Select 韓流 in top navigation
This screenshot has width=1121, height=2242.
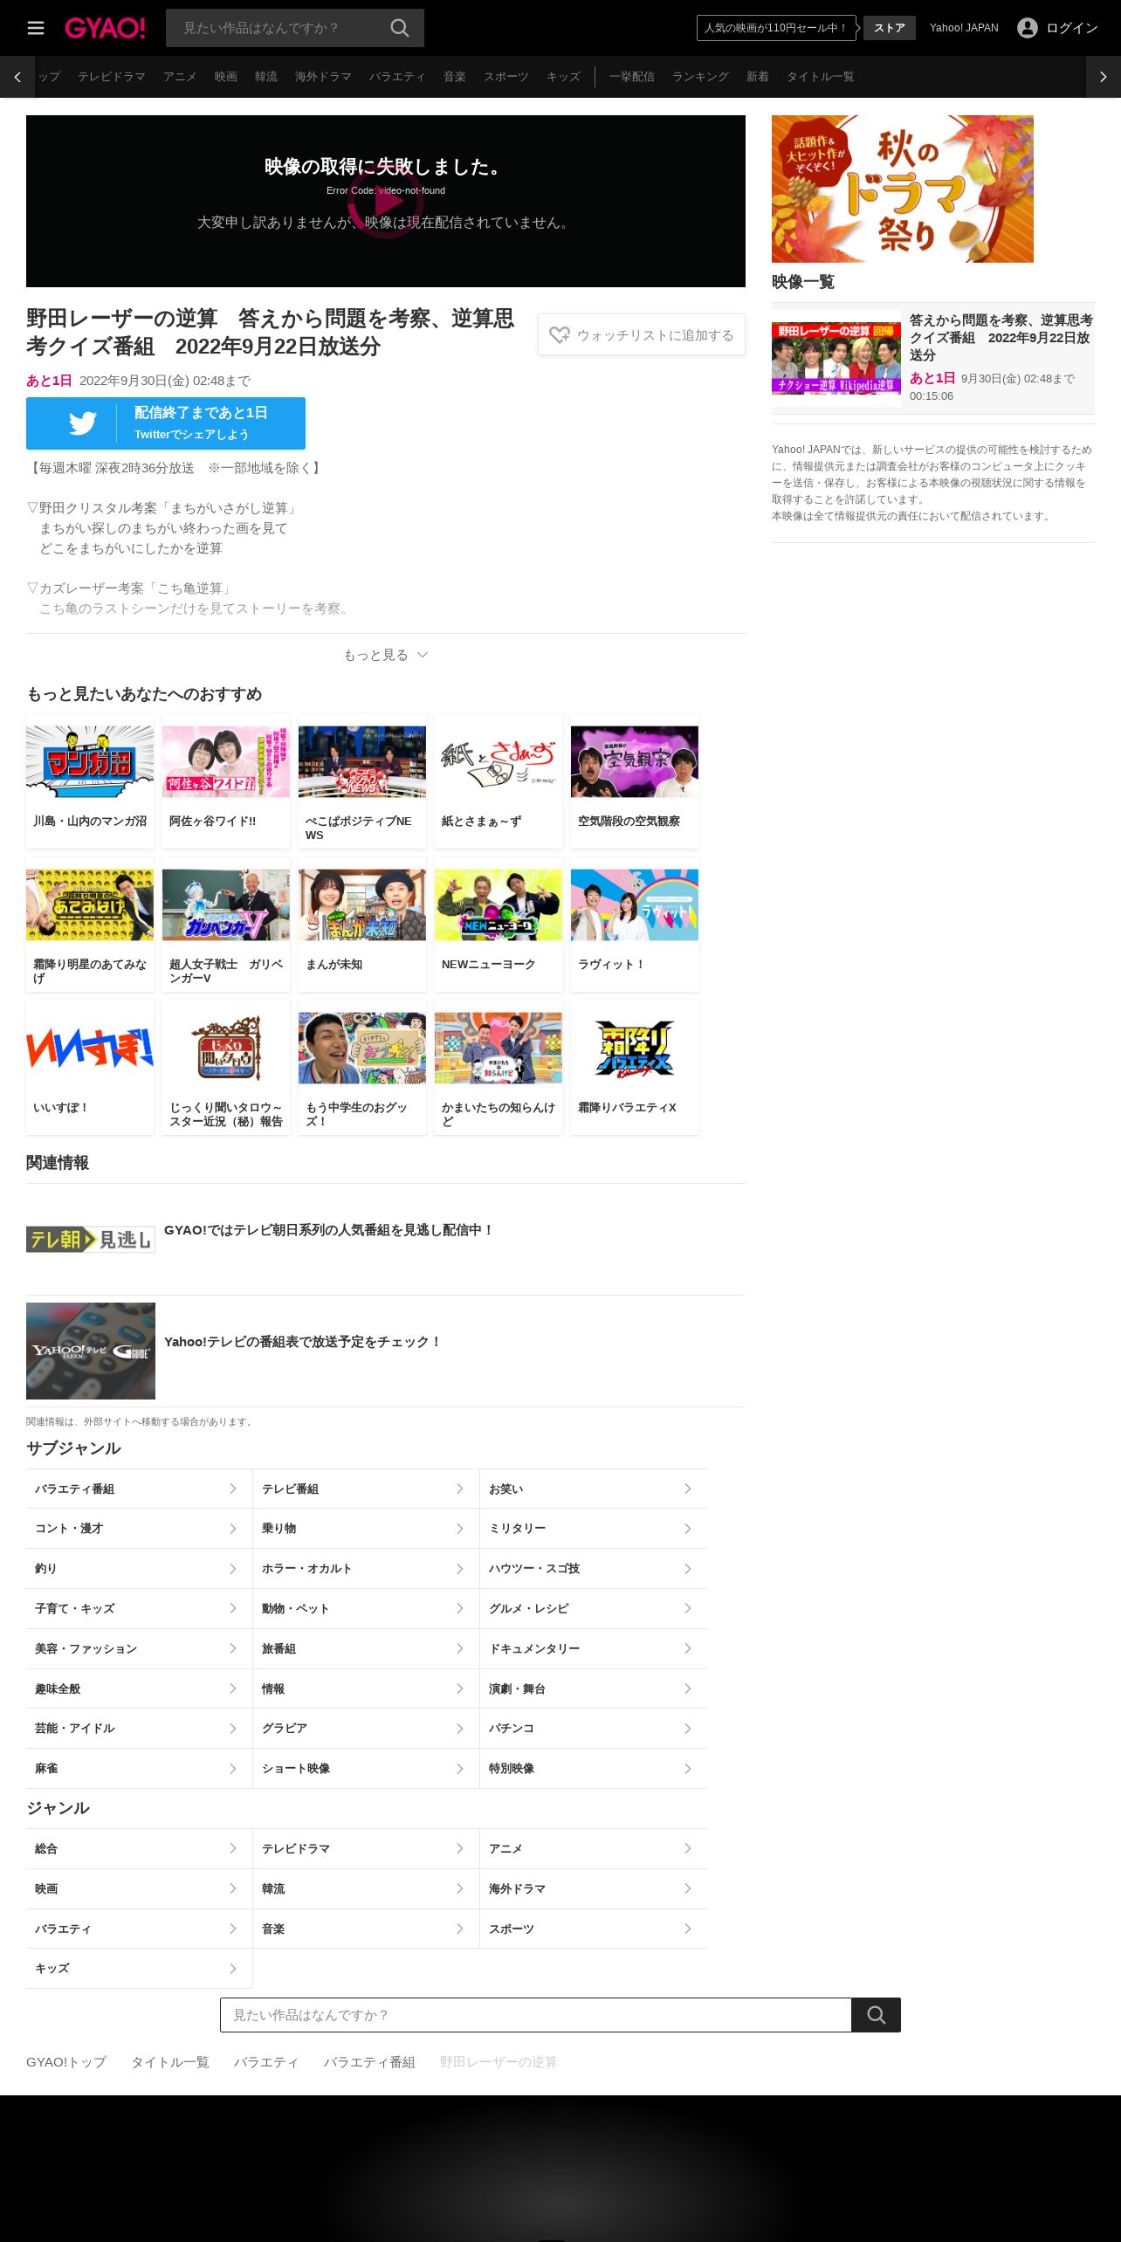pos(266,77)
